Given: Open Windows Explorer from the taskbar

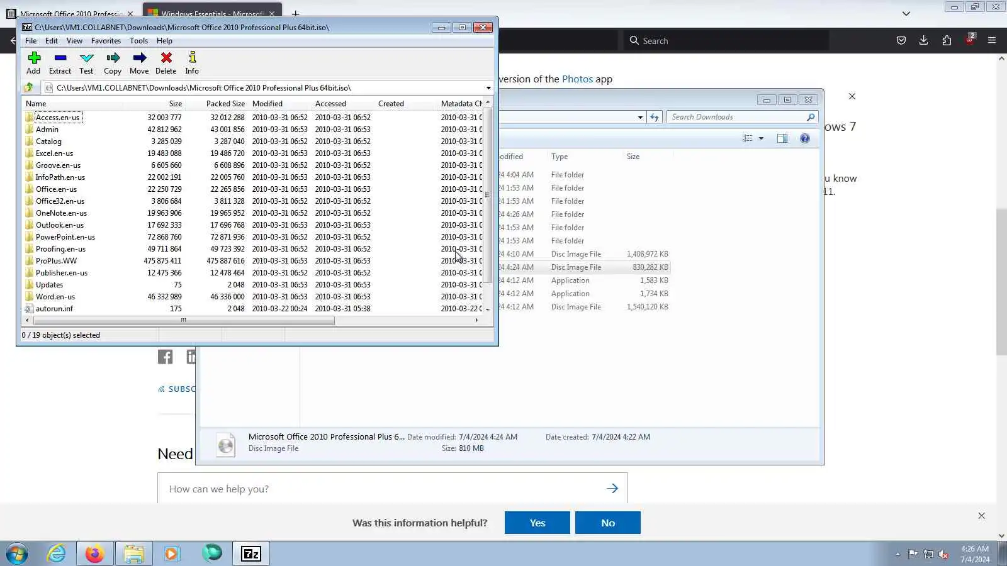Looking at the screenshot, I should [134, 554].
